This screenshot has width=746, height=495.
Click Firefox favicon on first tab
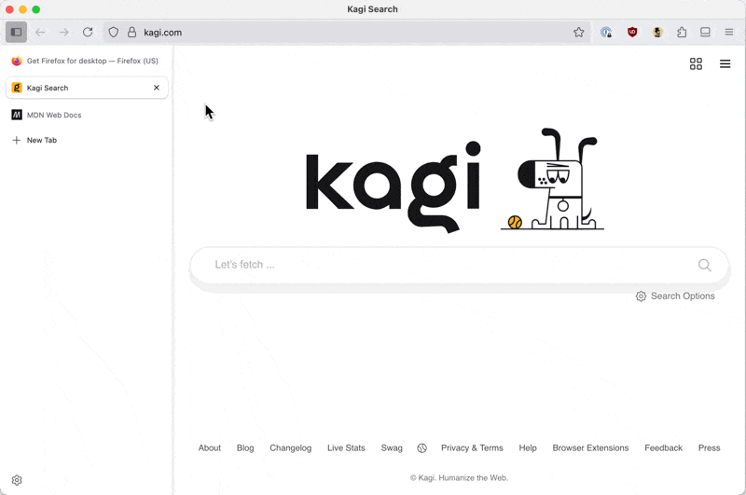(x=17, y=61)
